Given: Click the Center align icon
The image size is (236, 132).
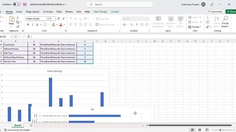Looking at the screenshot, I should pyautogui.click(x=76, y=25).
